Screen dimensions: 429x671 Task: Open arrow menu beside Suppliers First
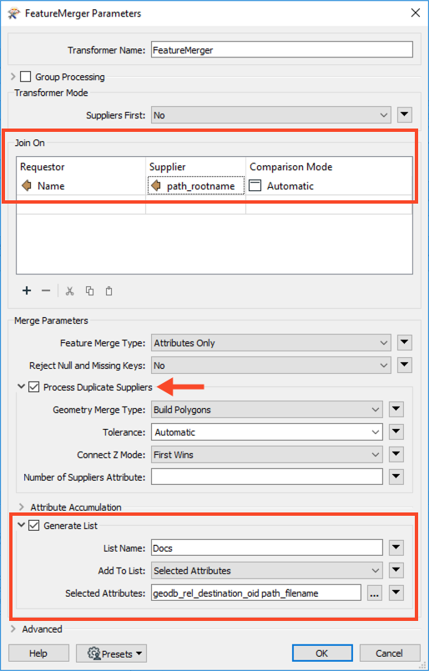pos(405,115)
